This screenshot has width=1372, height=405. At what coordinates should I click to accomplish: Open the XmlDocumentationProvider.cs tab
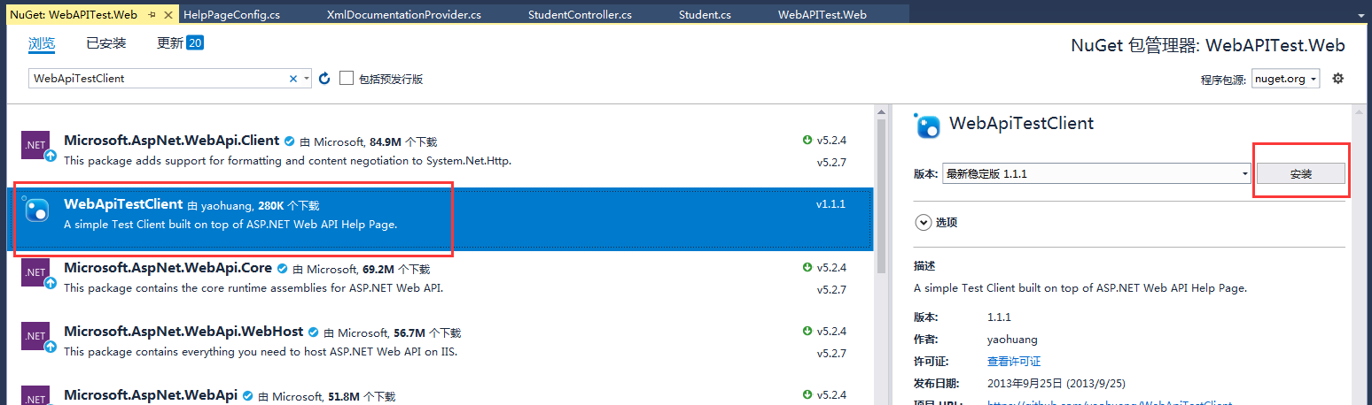pyautogui.click(x=404, y=15)
